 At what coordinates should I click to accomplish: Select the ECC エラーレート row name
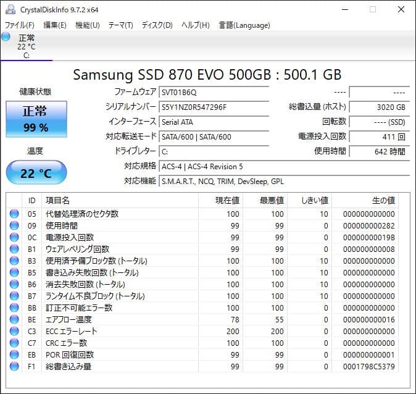(72, 331)
